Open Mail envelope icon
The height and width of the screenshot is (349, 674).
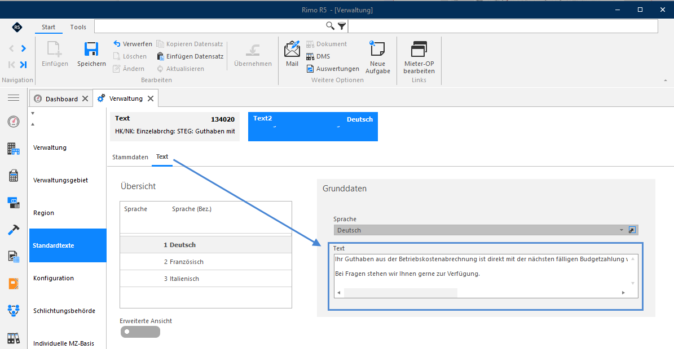coord(292,49)
